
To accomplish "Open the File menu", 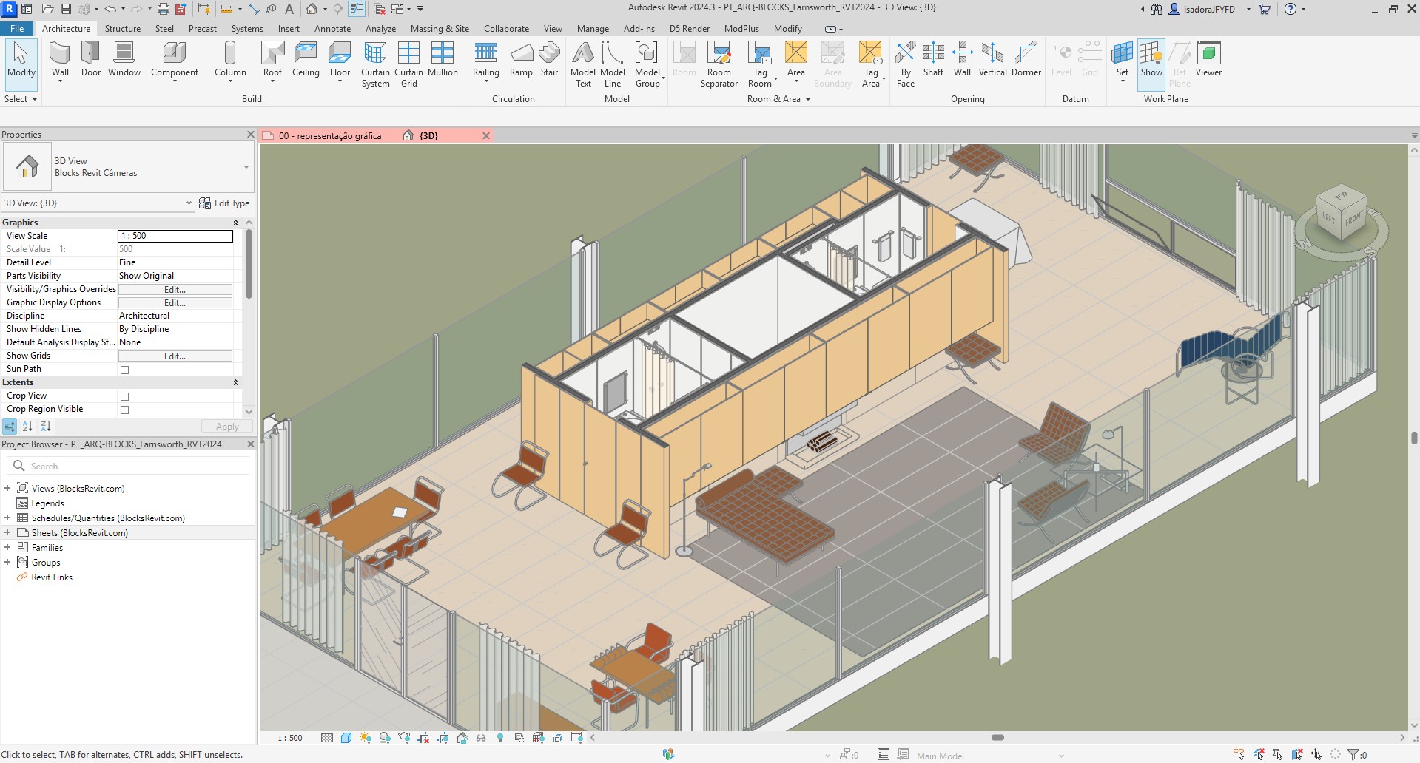I will click(x=17, y=29).
